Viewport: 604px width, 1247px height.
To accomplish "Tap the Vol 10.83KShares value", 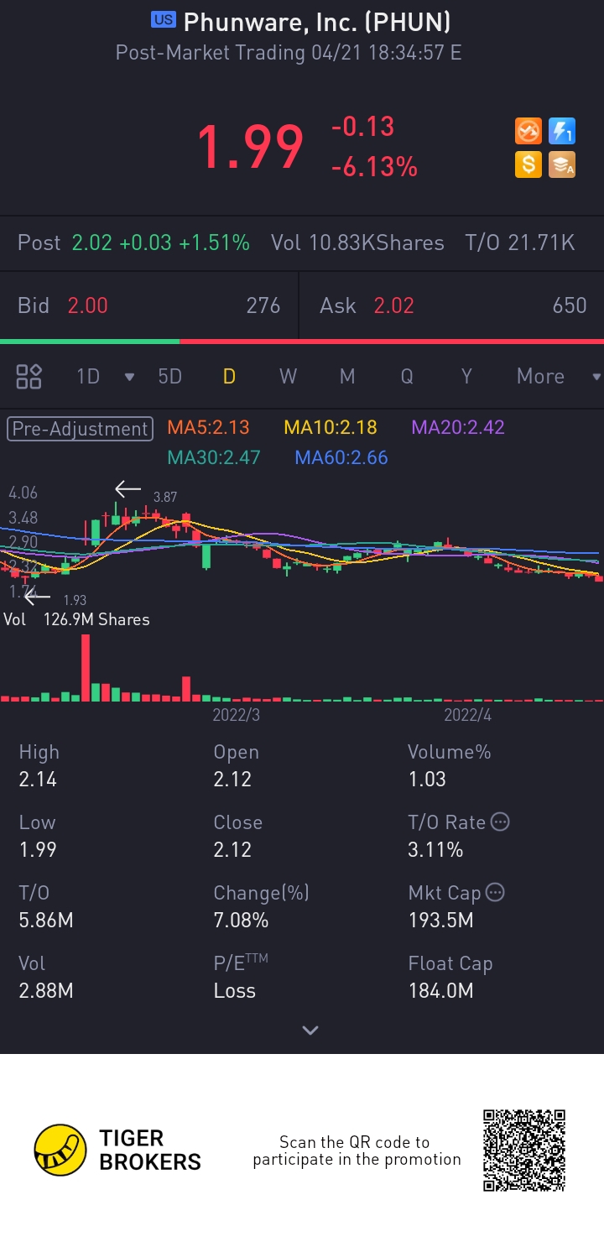I will tap(357, 243).
